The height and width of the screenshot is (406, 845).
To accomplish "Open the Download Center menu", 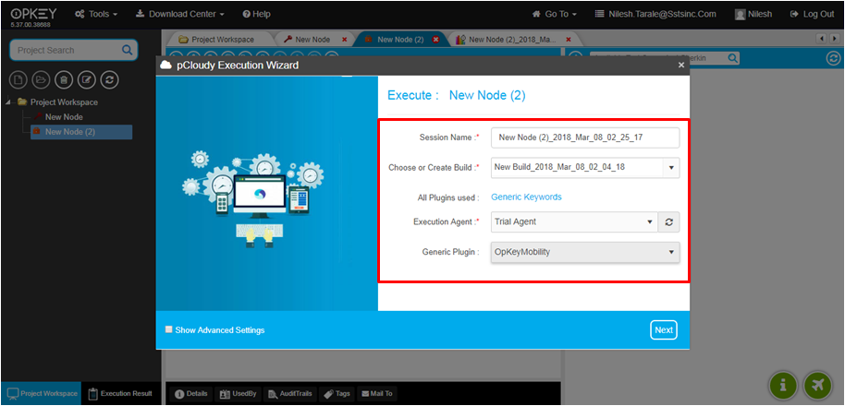I will [x=180, y=14].
